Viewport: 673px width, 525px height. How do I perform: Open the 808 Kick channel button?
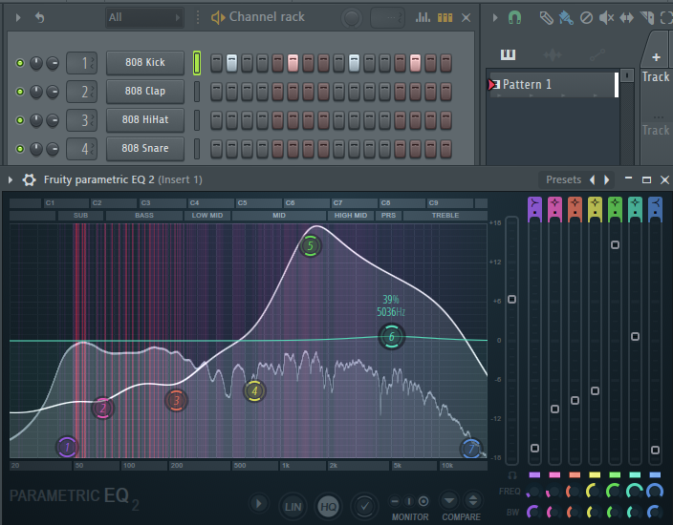(x=145, y=63)
